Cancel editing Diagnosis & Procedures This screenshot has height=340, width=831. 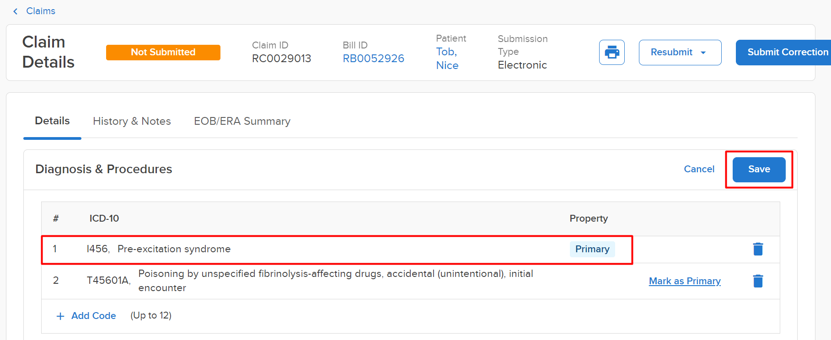tap(699, 169)
